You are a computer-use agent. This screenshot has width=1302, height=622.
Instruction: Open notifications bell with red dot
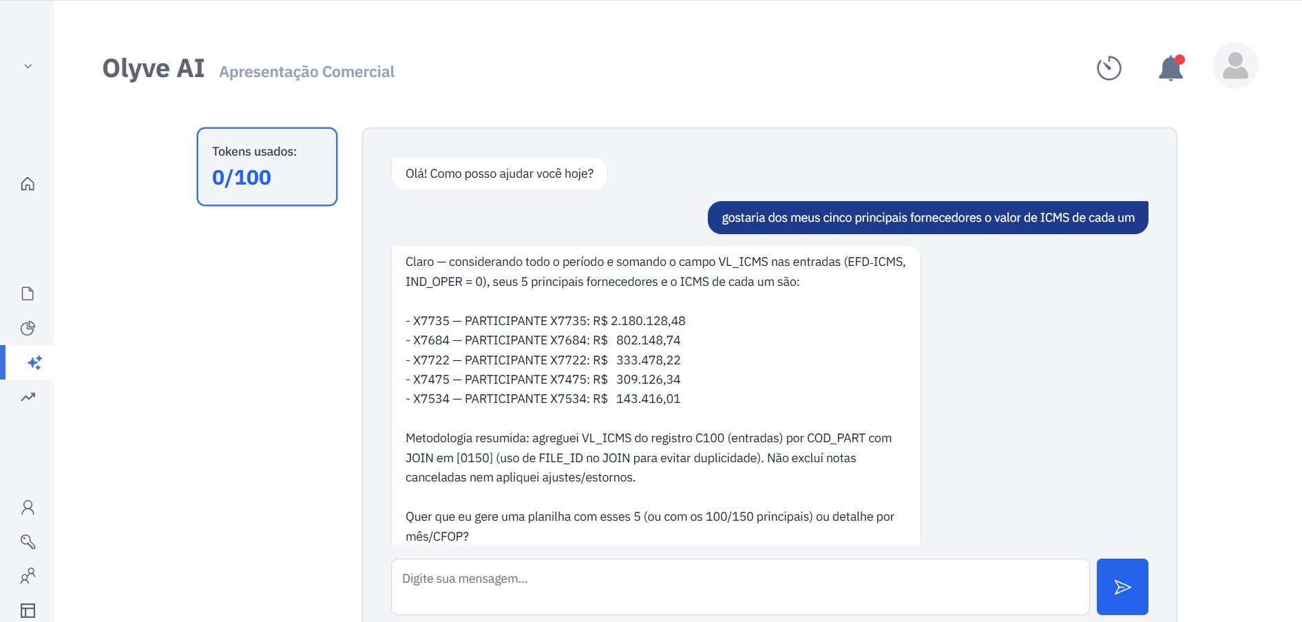point(1170,68)
